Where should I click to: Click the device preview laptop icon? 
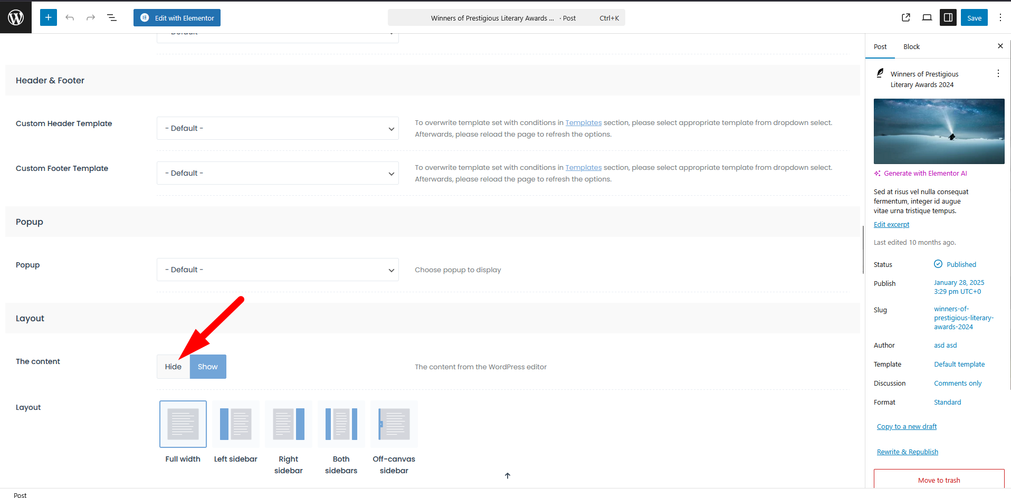tap(927, 17)
